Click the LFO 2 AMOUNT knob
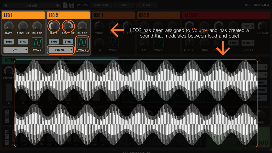The height and width of the screenshot is (153, 272). [x=68, y=26]
